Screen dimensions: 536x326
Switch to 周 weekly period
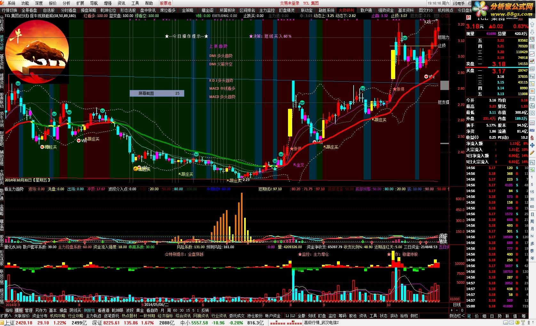coord(169,310)
